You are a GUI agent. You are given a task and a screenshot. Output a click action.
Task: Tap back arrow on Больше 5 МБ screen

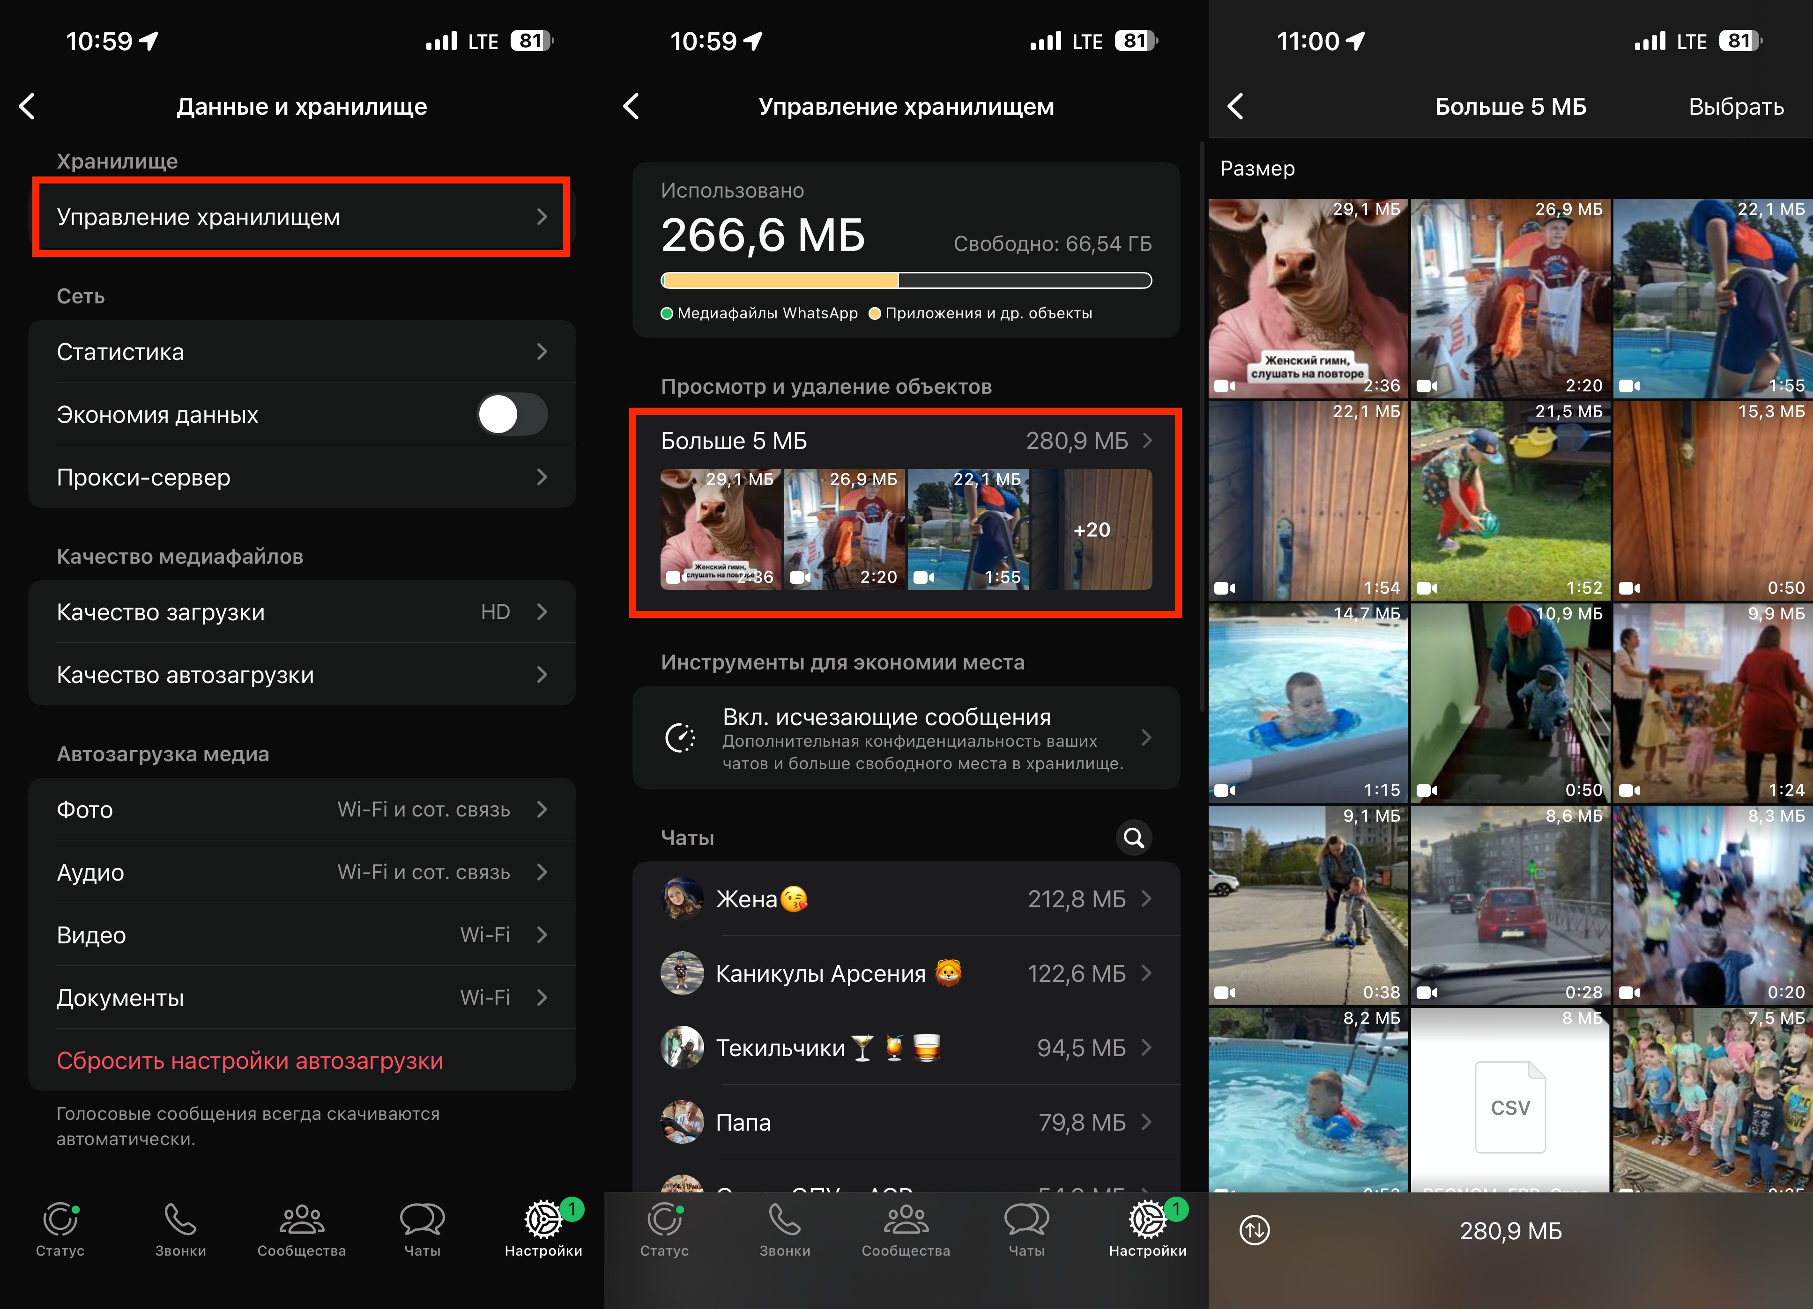[1236, 105]
